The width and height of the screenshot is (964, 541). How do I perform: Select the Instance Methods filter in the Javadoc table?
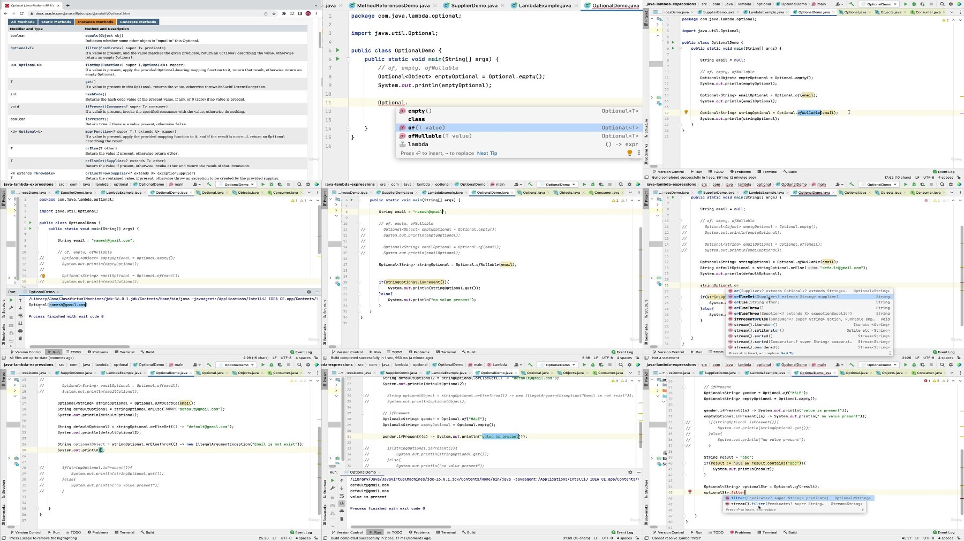pos(95,22)
